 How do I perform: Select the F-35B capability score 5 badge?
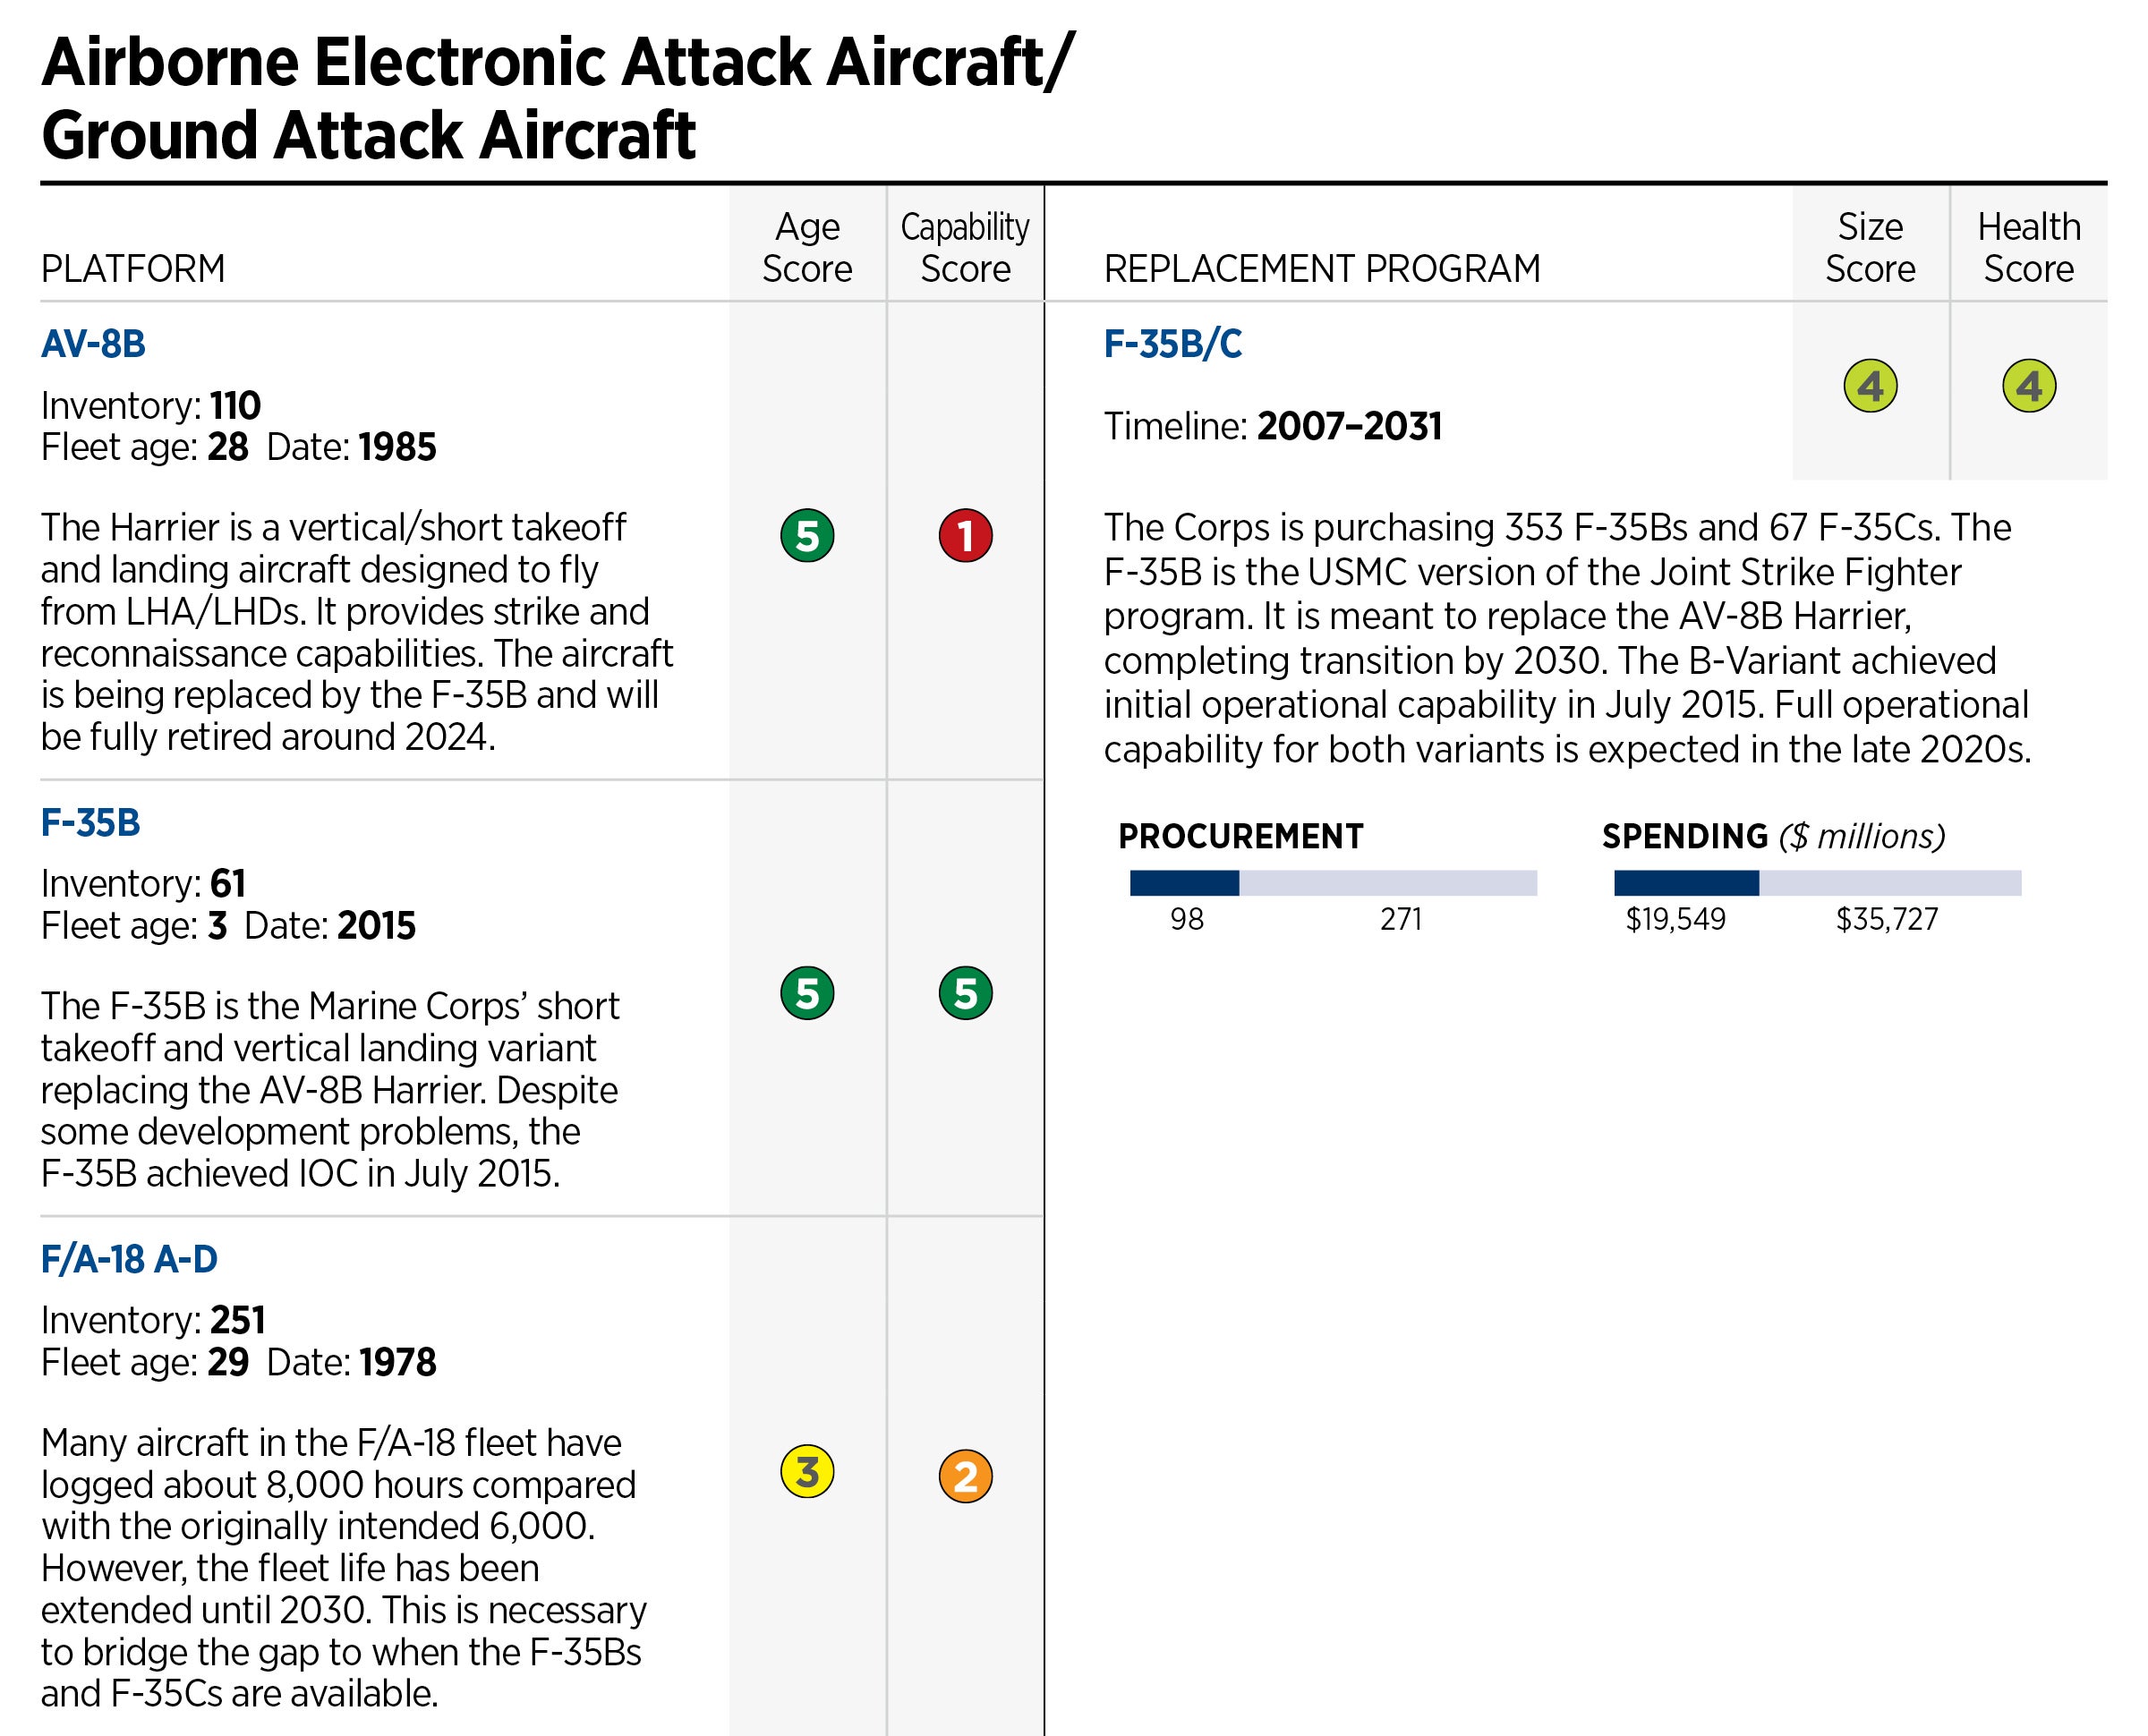pos(965,993)
